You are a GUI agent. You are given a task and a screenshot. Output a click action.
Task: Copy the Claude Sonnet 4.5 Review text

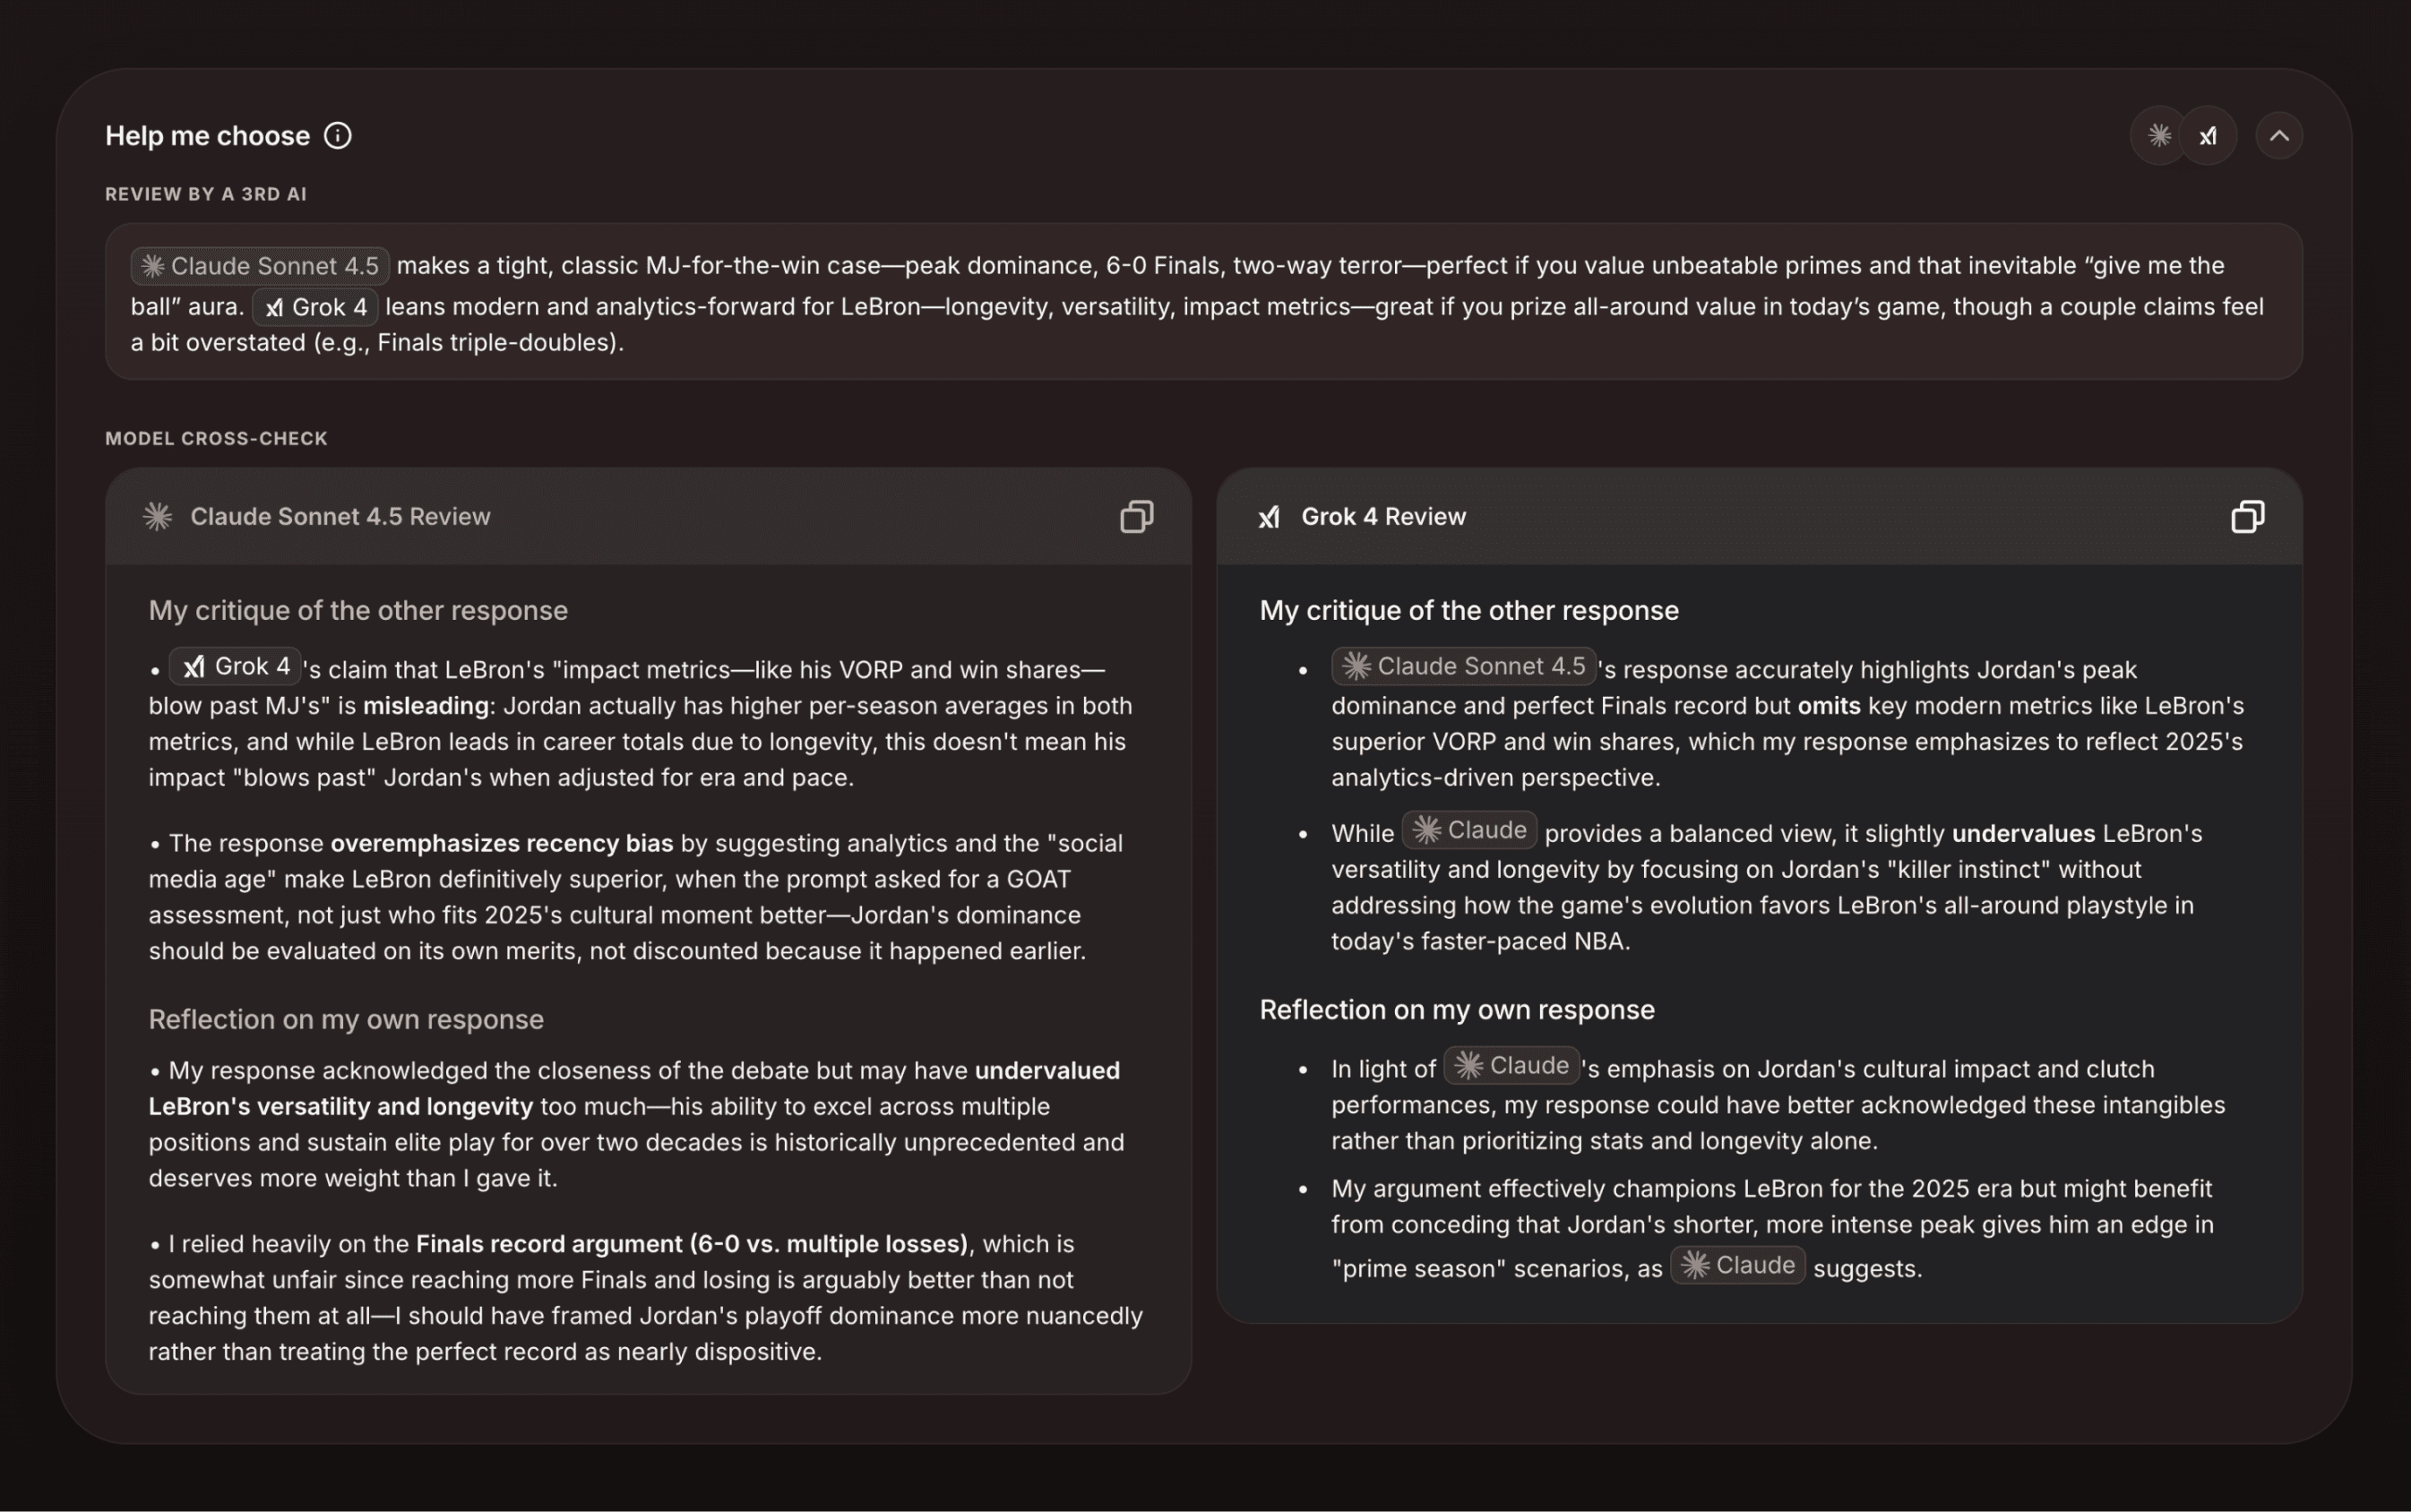(x=1136, y=516)
